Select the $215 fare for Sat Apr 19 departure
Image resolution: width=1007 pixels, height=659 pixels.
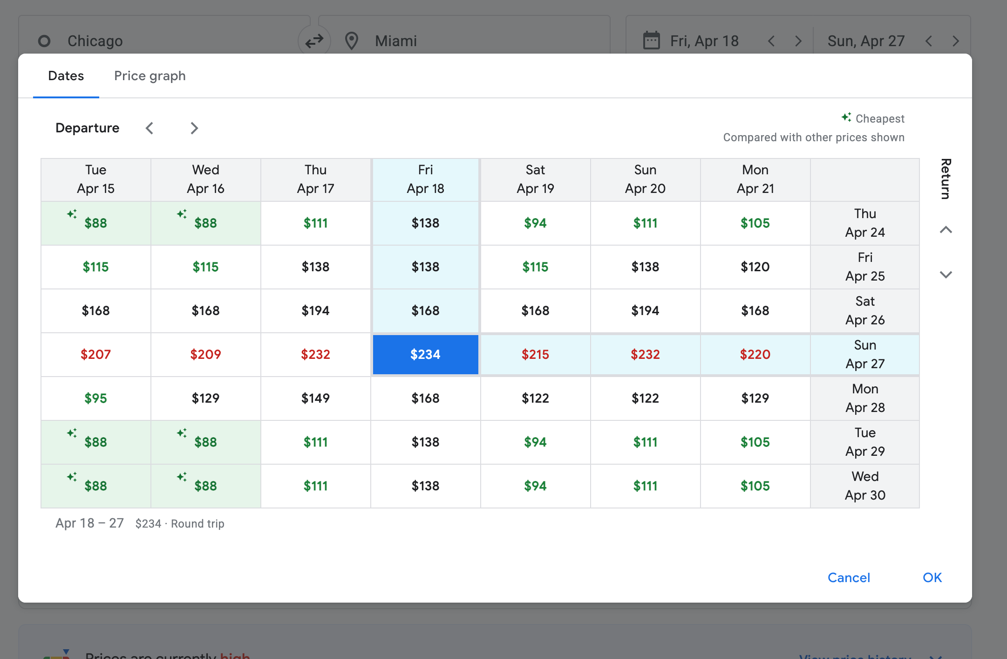pyautogui.click(x=535, y=354)
